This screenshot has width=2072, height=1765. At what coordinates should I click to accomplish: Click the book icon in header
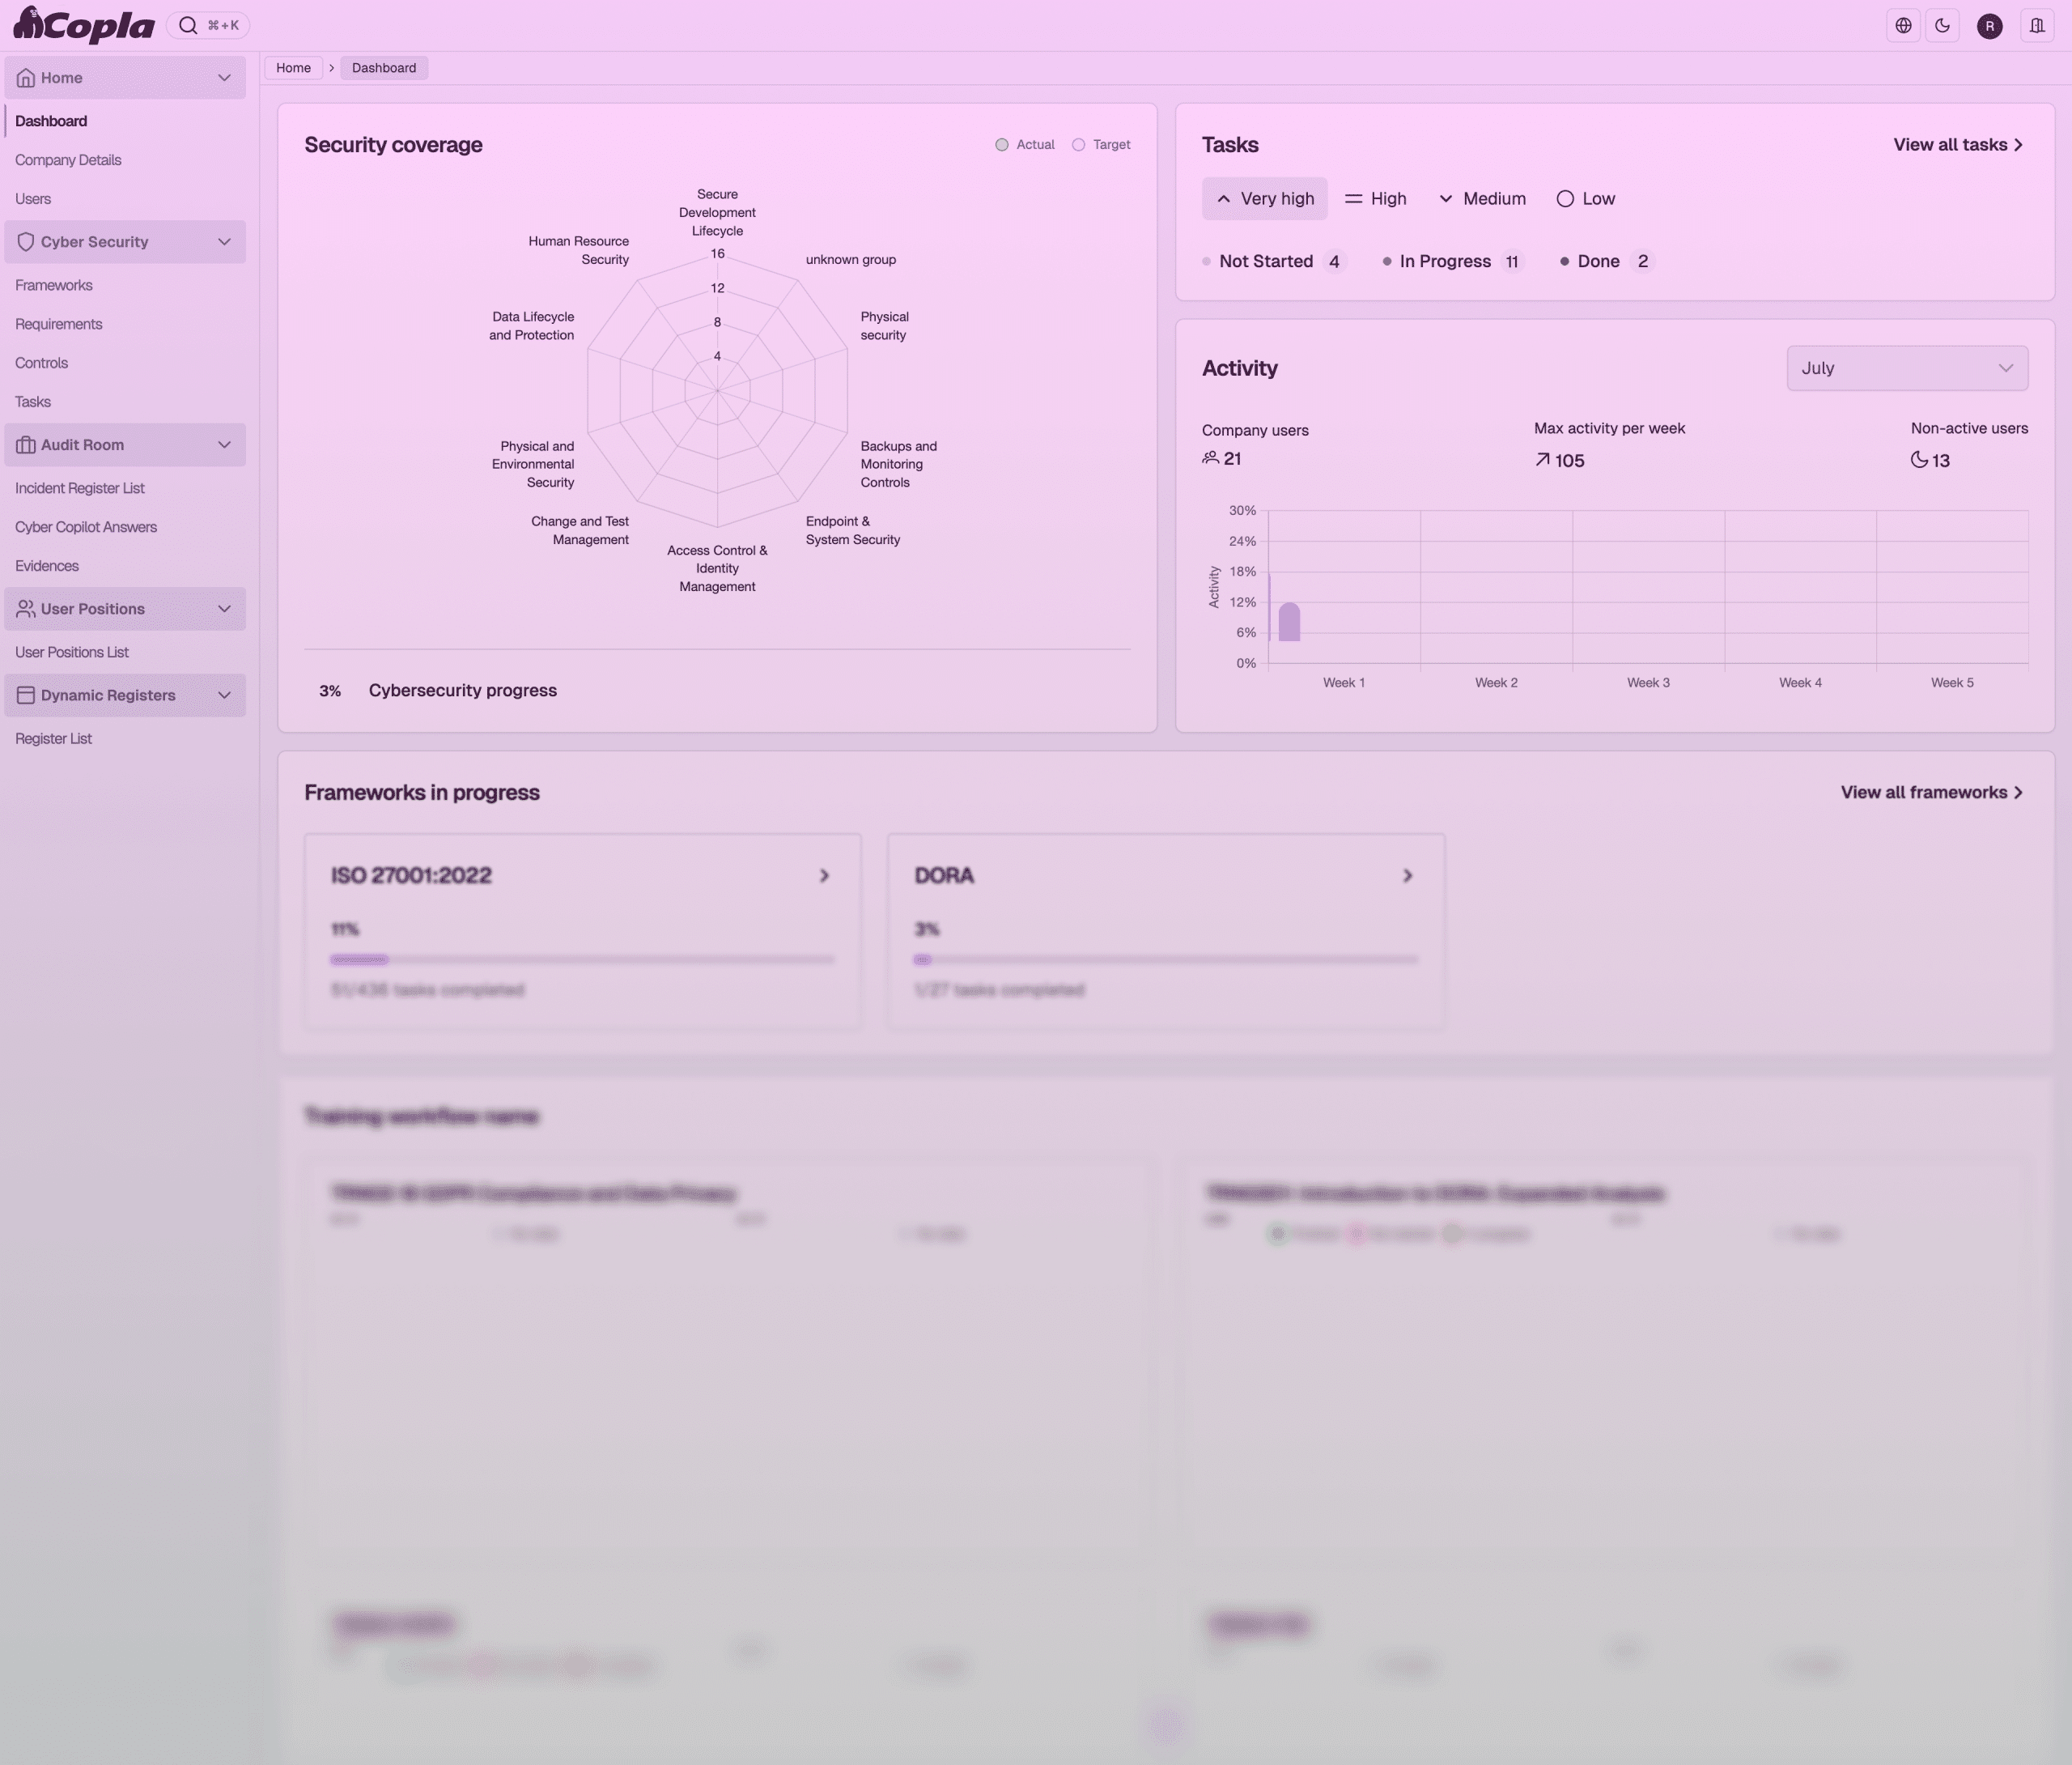point(2036,26)
